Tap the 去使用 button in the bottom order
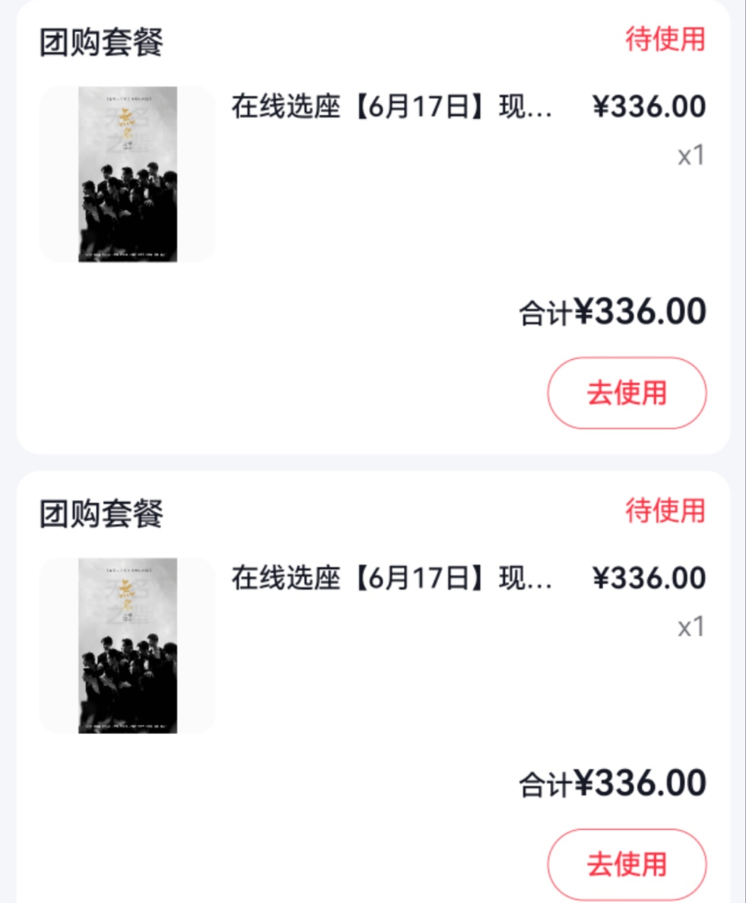 coord(627,864)
